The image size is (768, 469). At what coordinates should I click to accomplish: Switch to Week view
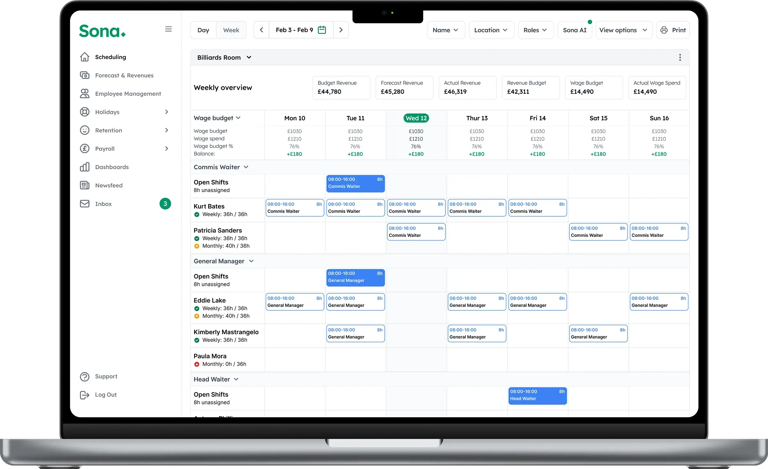tap(231, 30)
